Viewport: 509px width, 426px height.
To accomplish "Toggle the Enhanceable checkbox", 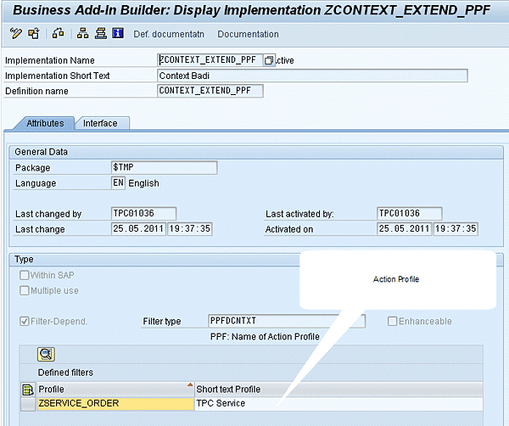I will click(x=392, y=322).
